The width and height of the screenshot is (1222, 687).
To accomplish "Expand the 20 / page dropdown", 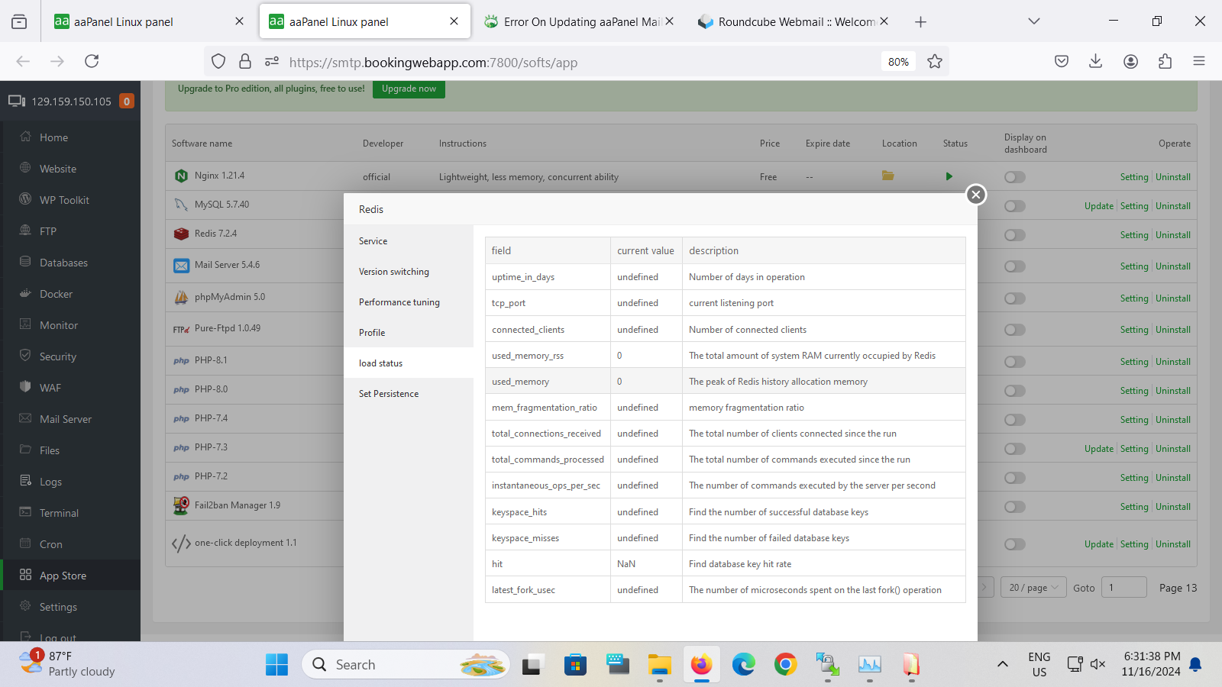I will coord(1033,588).
